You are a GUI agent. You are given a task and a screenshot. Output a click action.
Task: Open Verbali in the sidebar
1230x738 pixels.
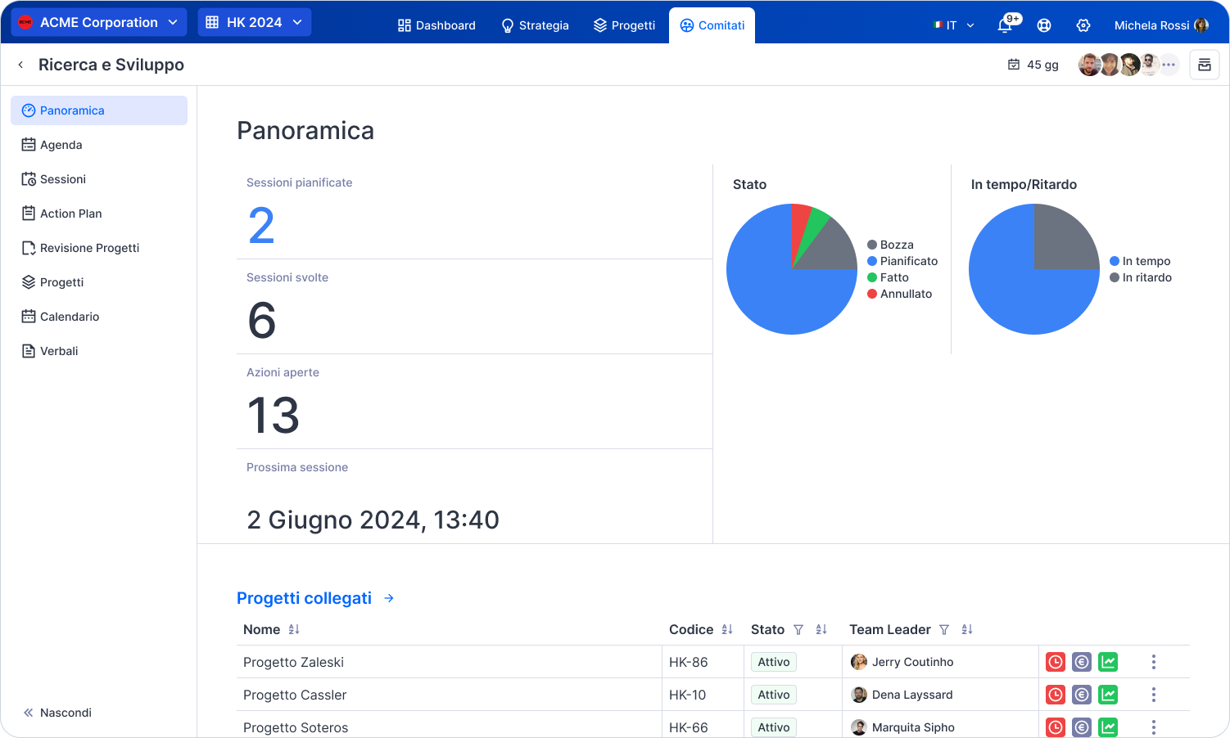tap(99, 351)
